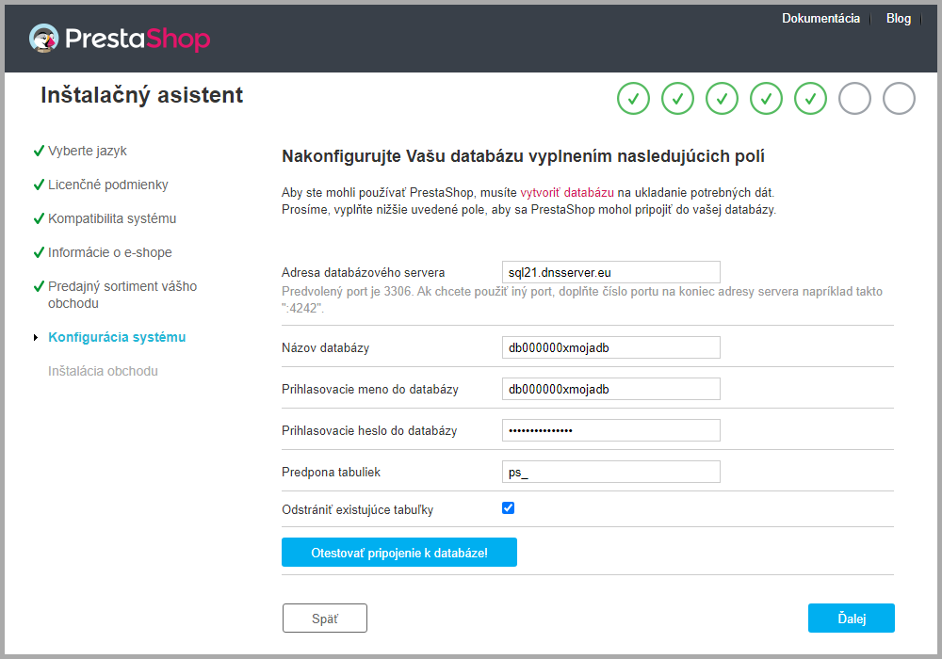942x659 pixels.
Task: Click the third completed step circle
Action: point(723,99)
